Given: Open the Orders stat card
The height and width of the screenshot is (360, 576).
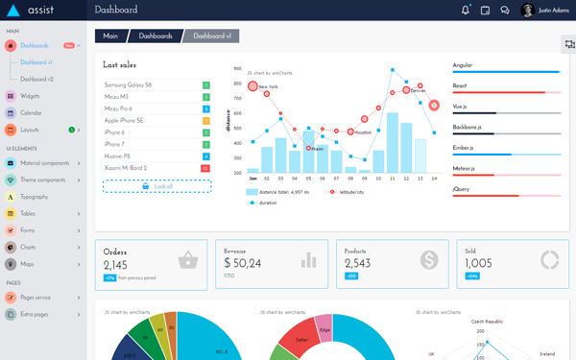Looking at the screenshot, I should click(152, 265).
